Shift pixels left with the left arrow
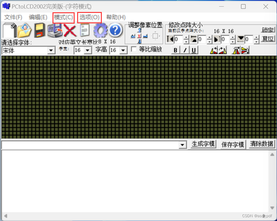 coord(133,36)
